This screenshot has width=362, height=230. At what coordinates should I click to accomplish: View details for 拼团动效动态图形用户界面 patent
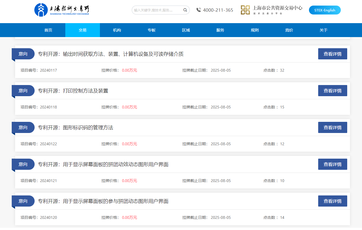click(332, 164)
